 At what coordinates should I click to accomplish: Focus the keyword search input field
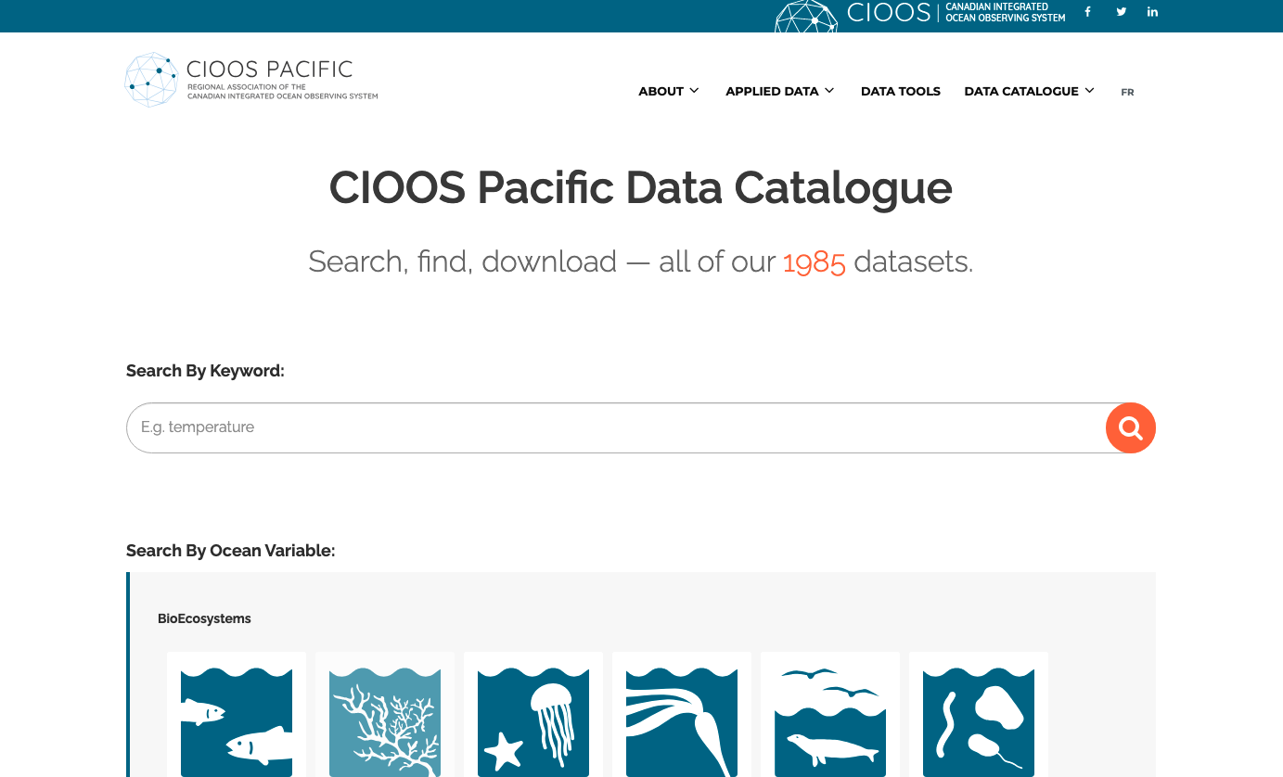tap(612, 427)
